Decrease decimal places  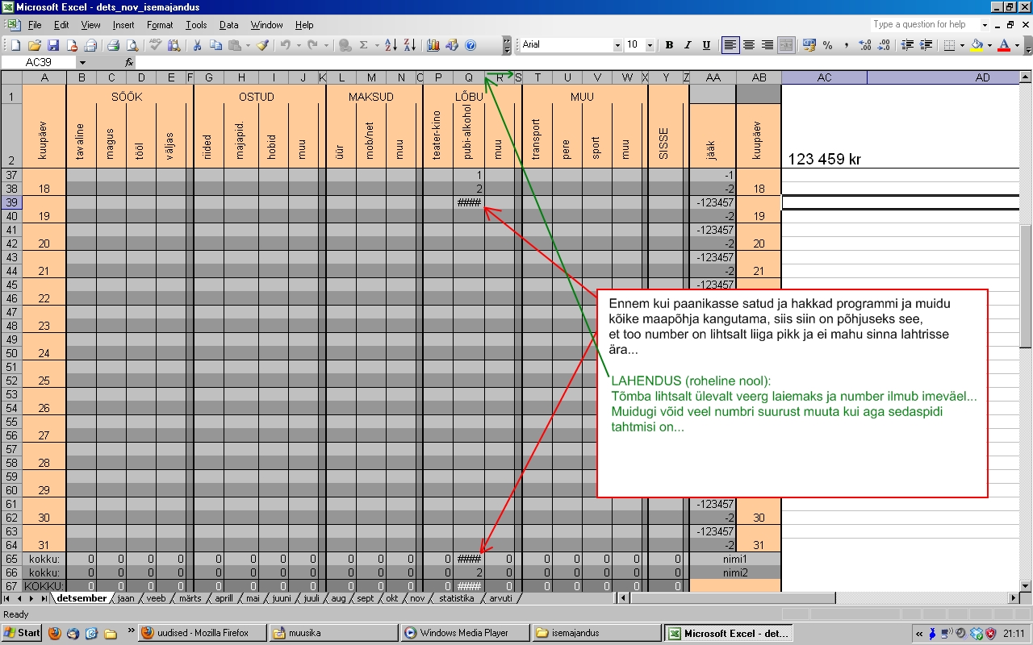tap(884, 45)
